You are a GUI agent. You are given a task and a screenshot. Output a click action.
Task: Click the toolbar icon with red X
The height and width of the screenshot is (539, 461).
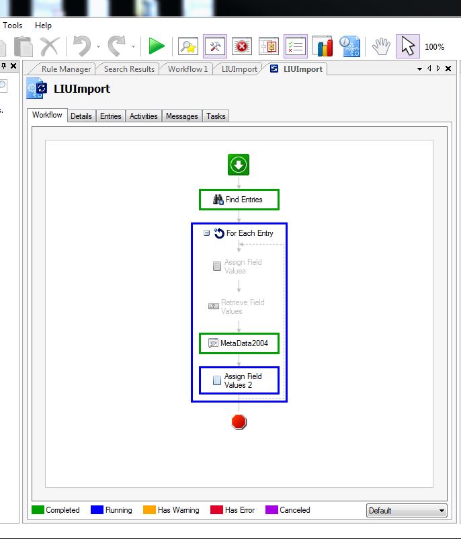tap(241, 46)
